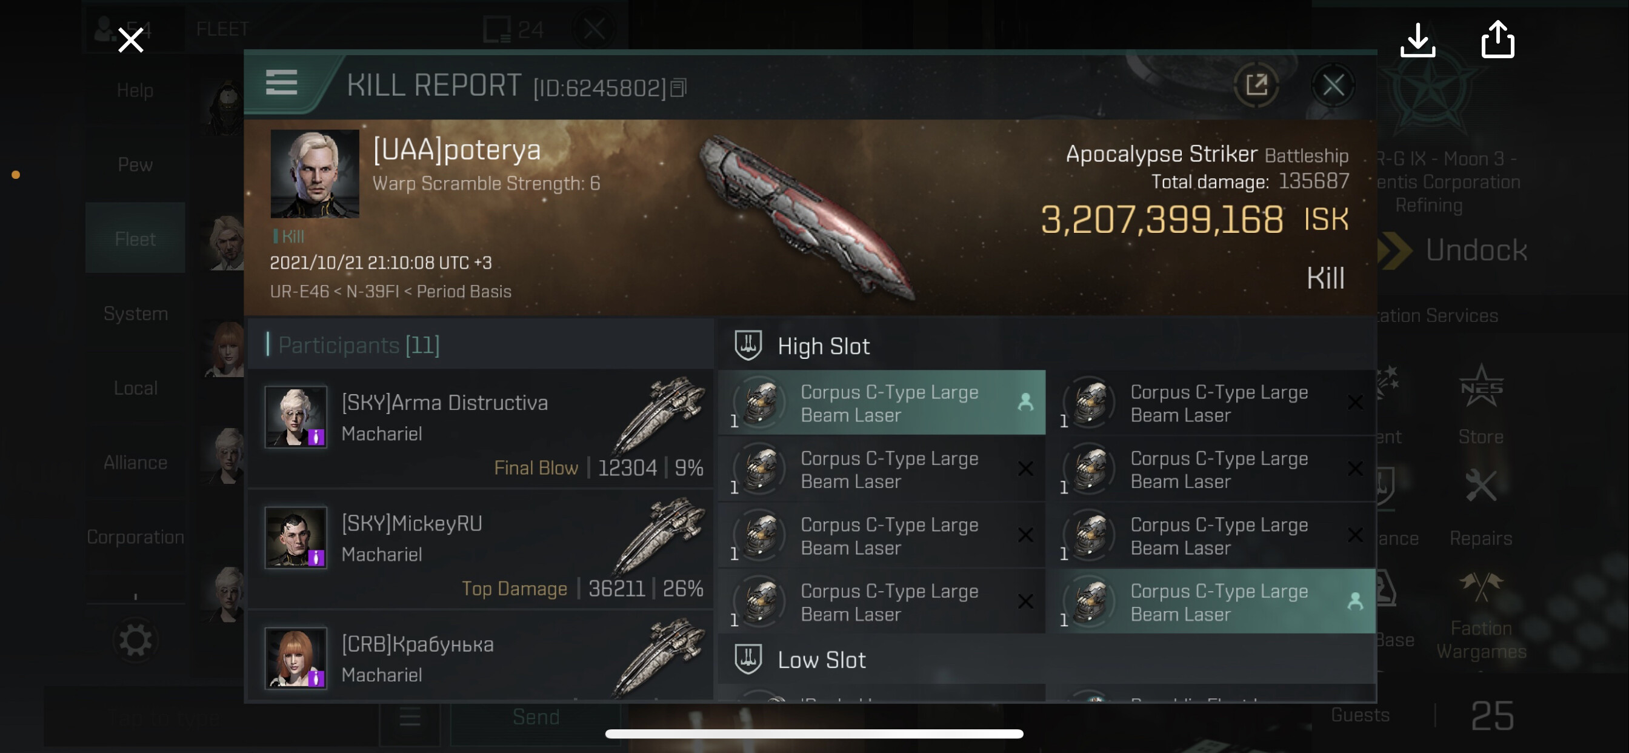Download the screenshot image
This screenshot has height=753, width=1629.
1417,40
